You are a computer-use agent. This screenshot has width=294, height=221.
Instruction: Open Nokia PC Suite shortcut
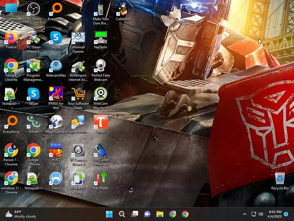(78, 183)
